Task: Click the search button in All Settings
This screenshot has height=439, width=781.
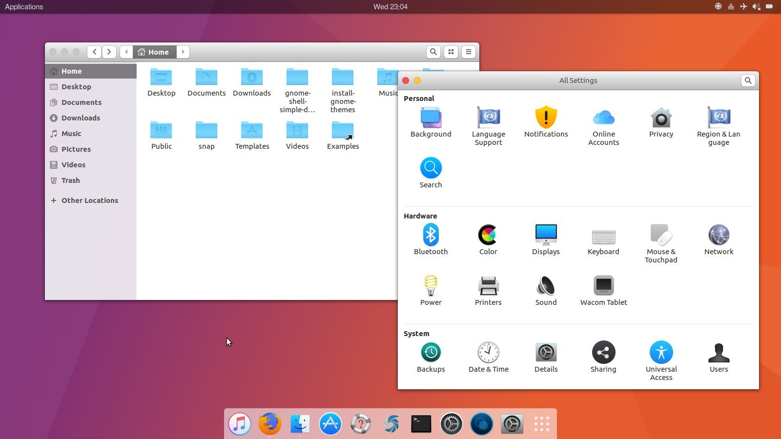Action: (748, 80)
